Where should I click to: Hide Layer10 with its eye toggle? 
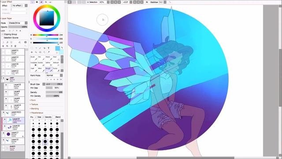tap(6, 85)
